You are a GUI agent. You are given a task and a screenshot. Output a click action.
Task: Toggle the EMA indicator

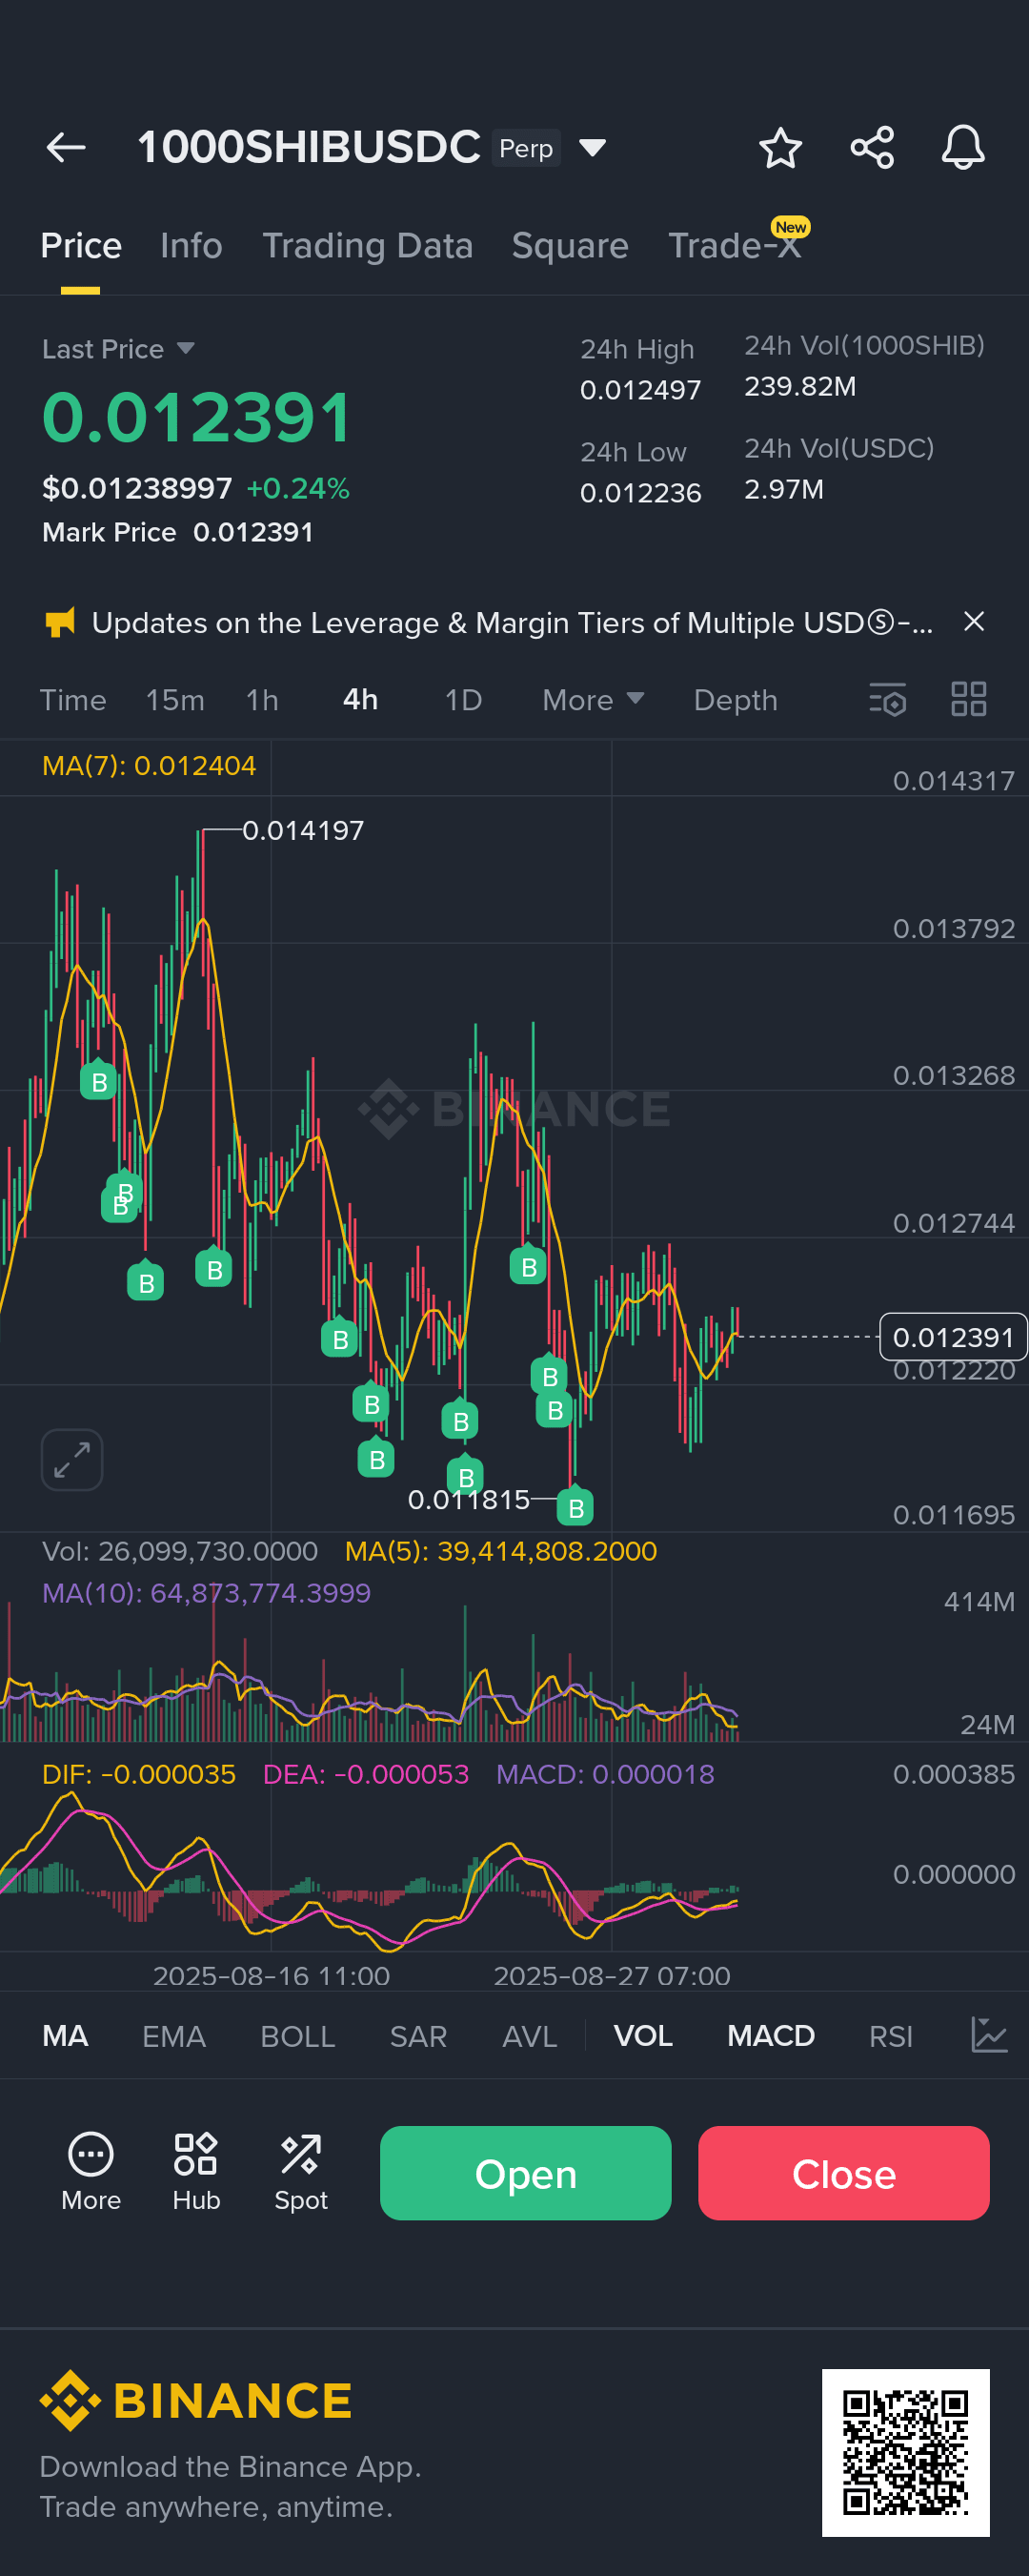(x=173, y=2036)
